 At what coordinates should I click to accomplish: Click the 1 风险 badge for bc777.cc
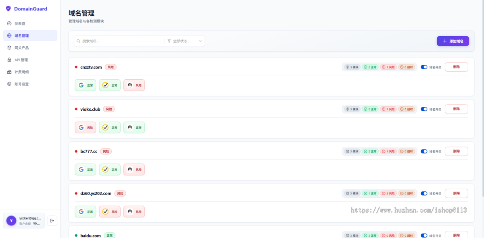389,151
